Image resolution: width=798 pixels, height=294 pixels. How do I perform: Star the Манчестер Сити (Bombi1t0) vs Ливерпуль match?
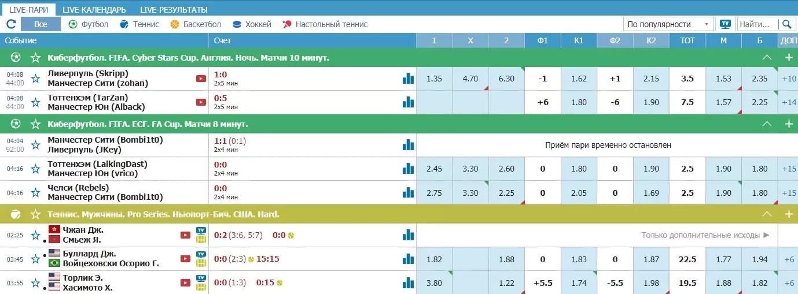point(36,145)
